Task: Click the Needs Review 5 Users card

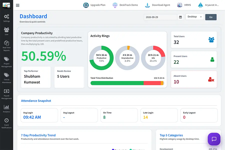Action: [x=69, y=77]
